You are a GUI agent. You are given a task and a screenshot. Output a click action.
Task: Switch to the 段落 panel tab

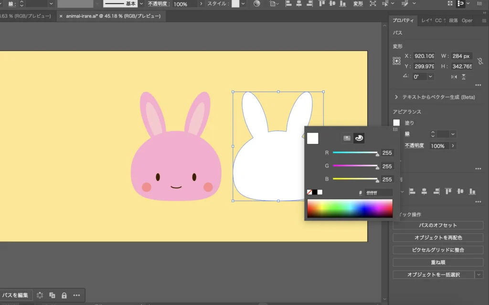(453, 20)
